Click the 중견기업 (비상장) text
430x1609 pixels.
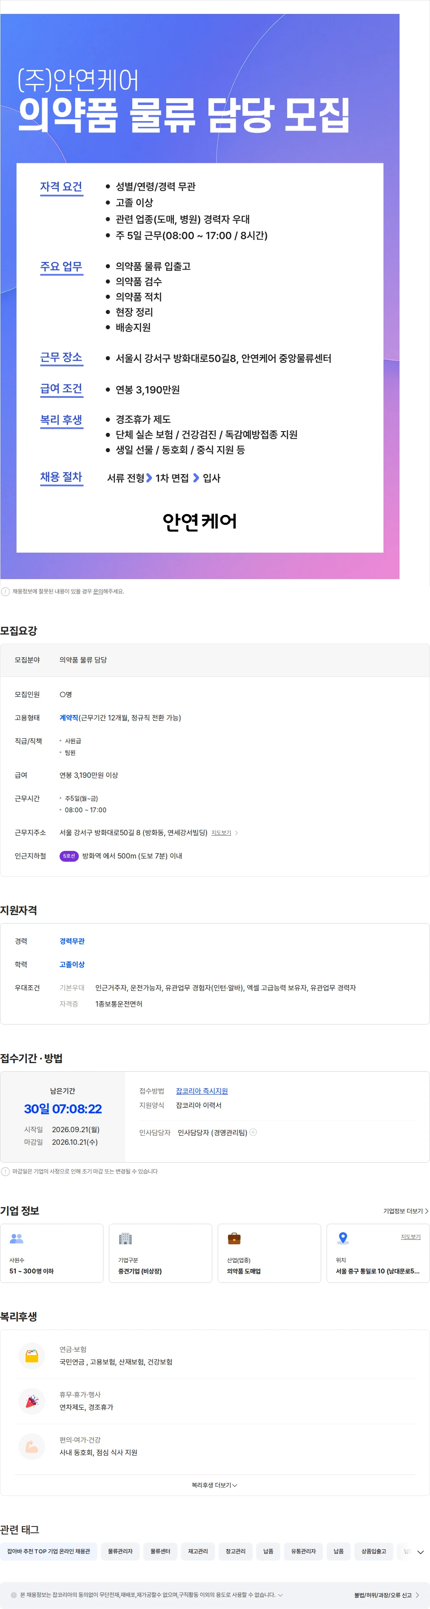point(140,1270)
